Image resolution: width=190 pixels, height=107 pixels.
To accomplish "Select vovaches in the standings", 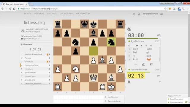I will pos(28,69).
